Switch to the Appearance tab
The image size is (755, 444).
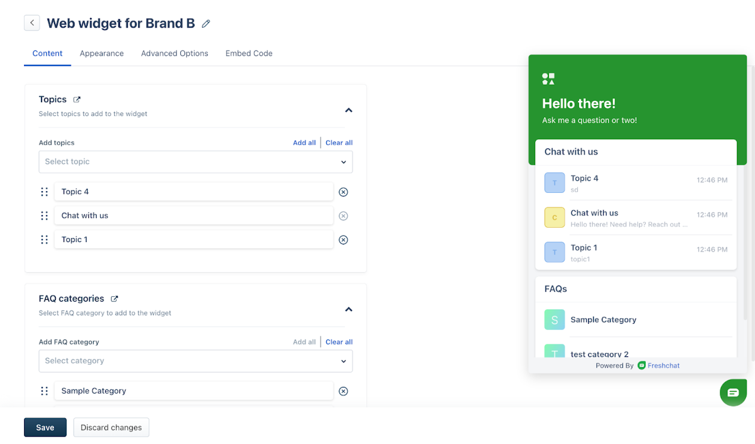(102, 53)
